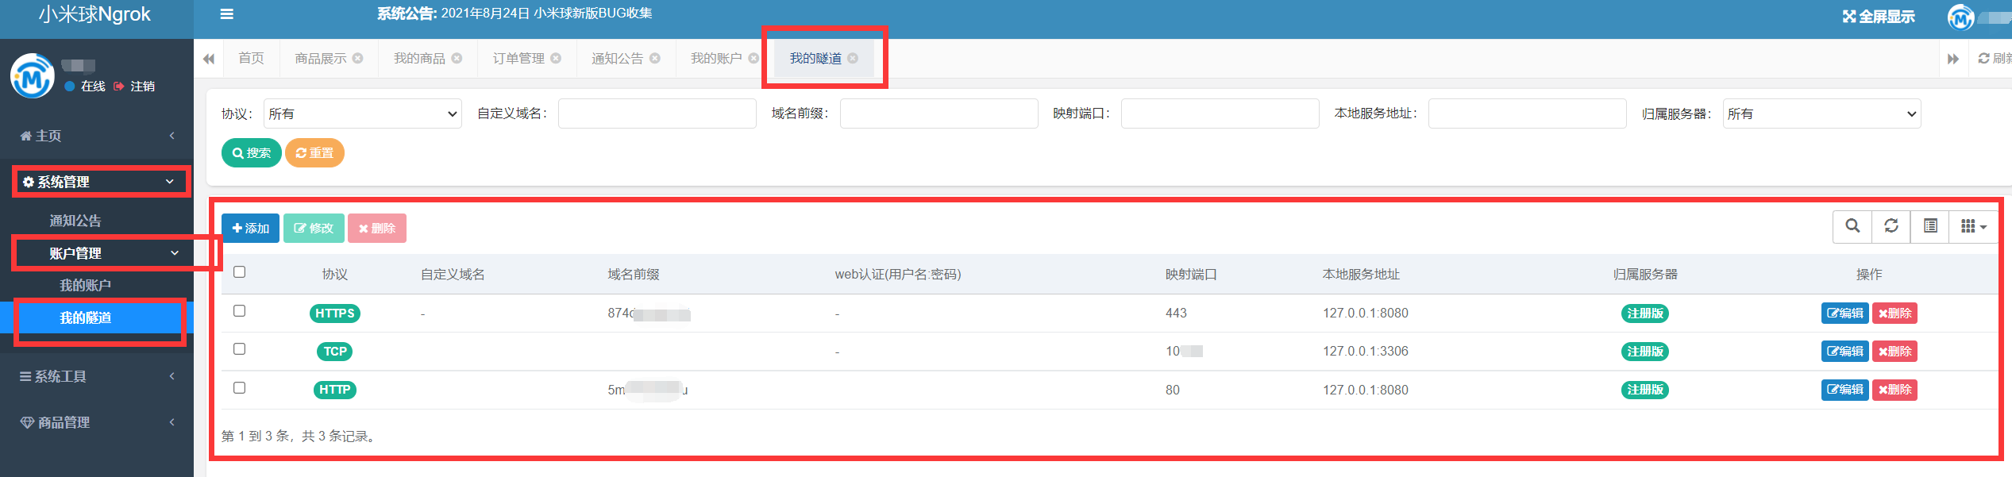Open the 协议 protocol dropdown
2012x477 pixels.
tap(363, 113)
